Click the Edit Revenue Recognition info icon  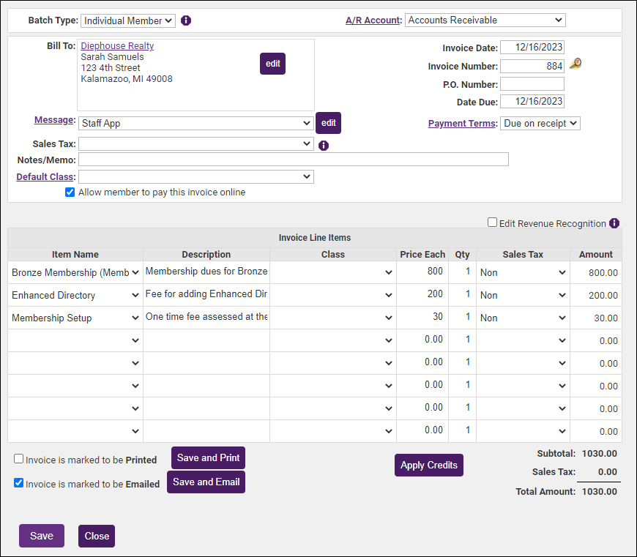[614, 223]
